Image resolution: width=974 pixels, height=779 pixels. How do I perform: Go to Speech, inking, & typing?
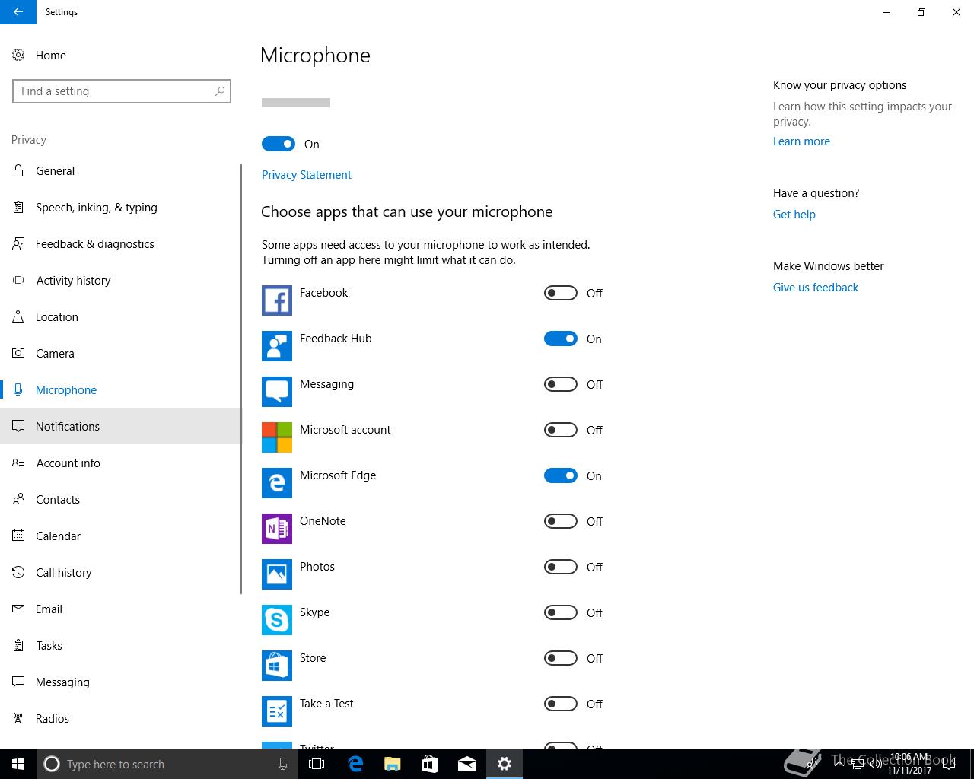point(120,207)
